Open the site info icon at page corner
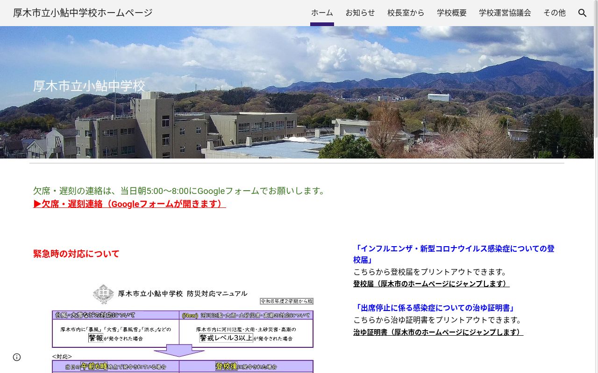 click(x=17, y=357)
